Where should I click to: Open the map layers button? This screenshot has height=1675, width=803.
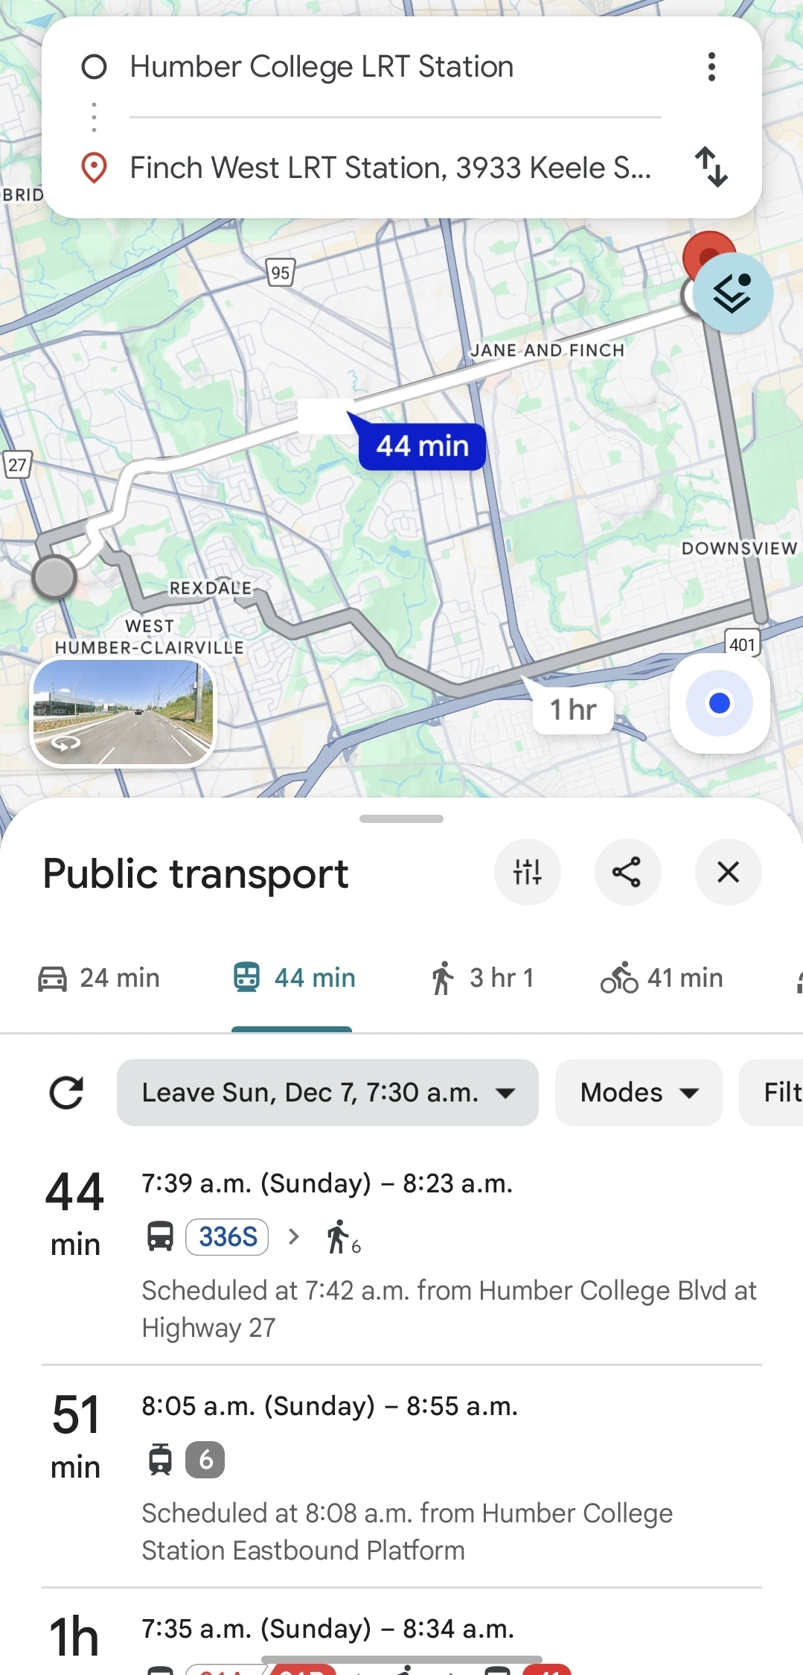(732, 293)
